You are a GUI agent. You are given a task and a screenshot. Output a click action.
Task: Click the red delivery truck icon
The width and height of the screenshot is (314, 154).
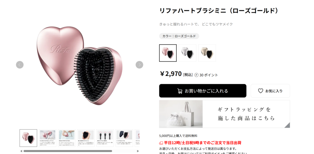point(161,143)
